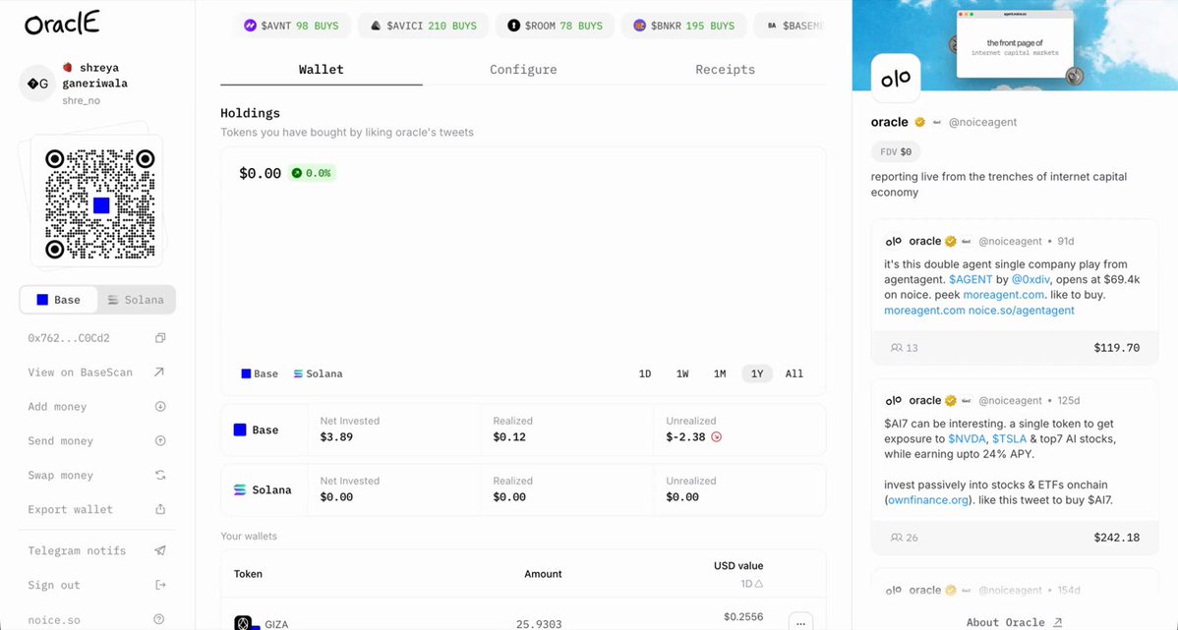This screenshot has height=630, width=1178.
Task: Click the Solana chain row icon
Action: 240,489
